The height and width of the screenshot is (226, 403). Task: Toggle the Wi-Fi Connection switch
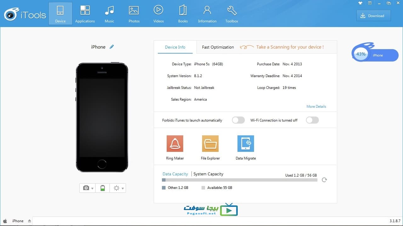tap(312, 120)
